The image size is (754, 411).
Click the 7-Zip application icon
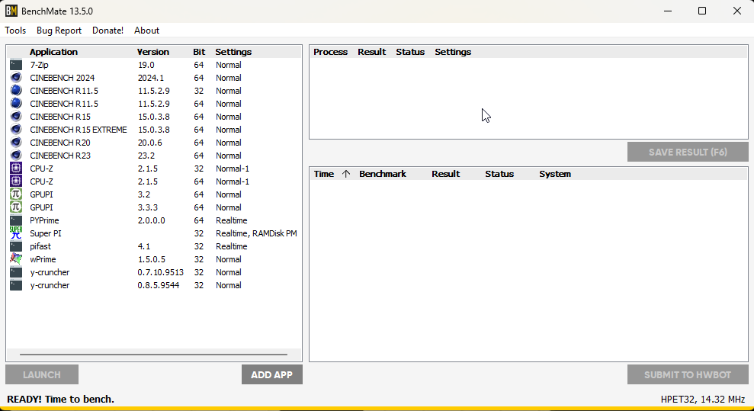(x=16, y=65)
